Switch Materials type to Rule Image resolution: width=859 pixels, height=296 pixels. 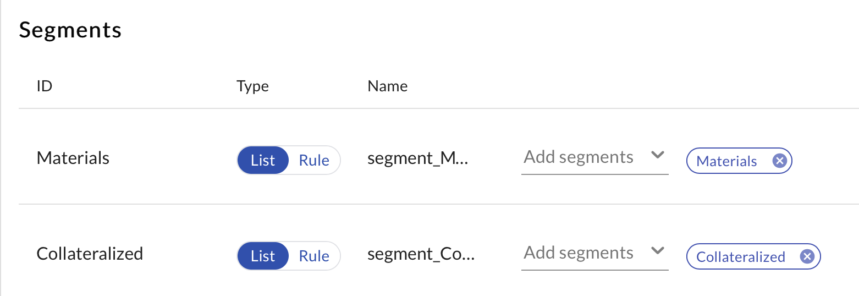[x=314, y=161]
